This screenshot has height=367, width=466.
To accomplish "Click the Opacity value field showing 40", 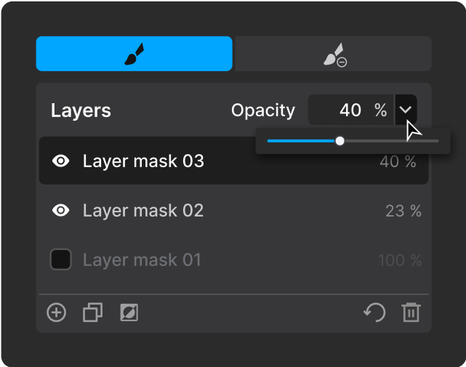I will (x=351, y=110).
